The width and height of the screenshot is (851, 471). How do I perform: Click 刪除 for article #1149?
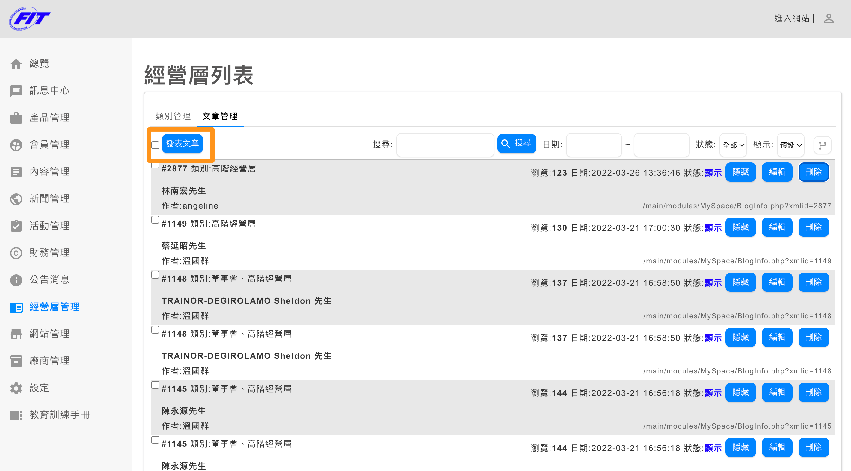[x=814, y=227]
